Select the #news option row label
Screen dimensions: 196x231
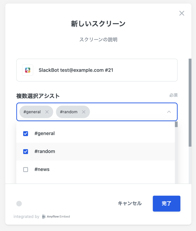tap(42, 169)
